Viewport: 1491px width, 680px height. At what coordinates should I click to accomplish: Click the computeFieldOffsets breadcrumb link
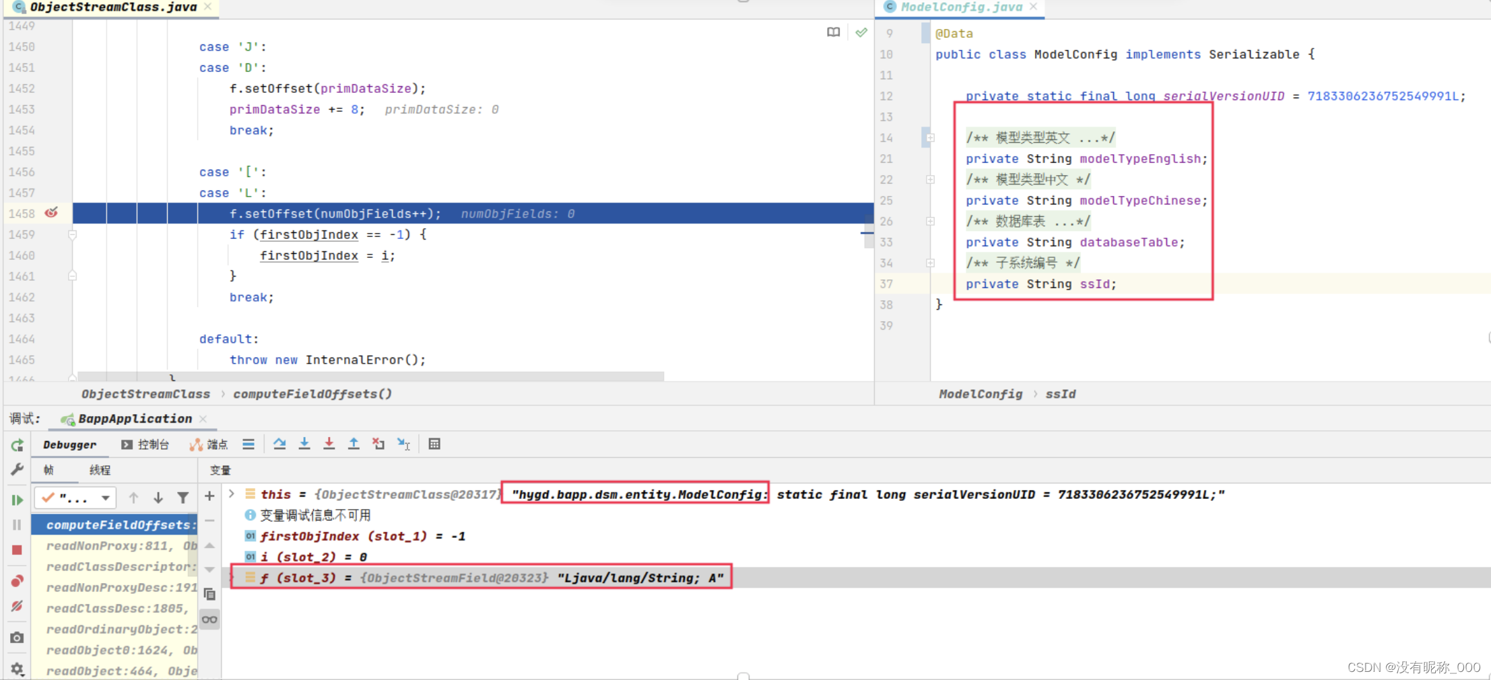coord(312,394)
